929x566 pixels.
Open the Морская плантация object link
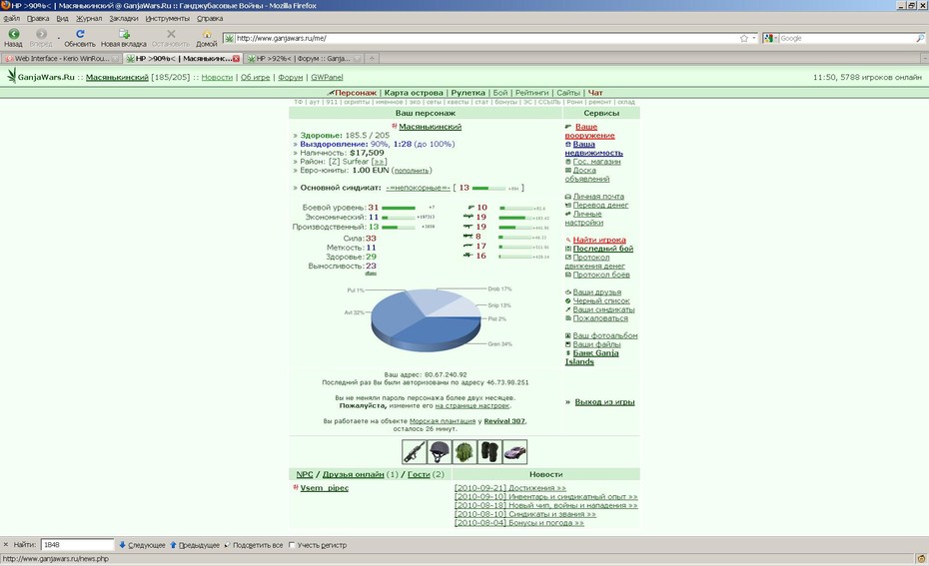point(442,421)
